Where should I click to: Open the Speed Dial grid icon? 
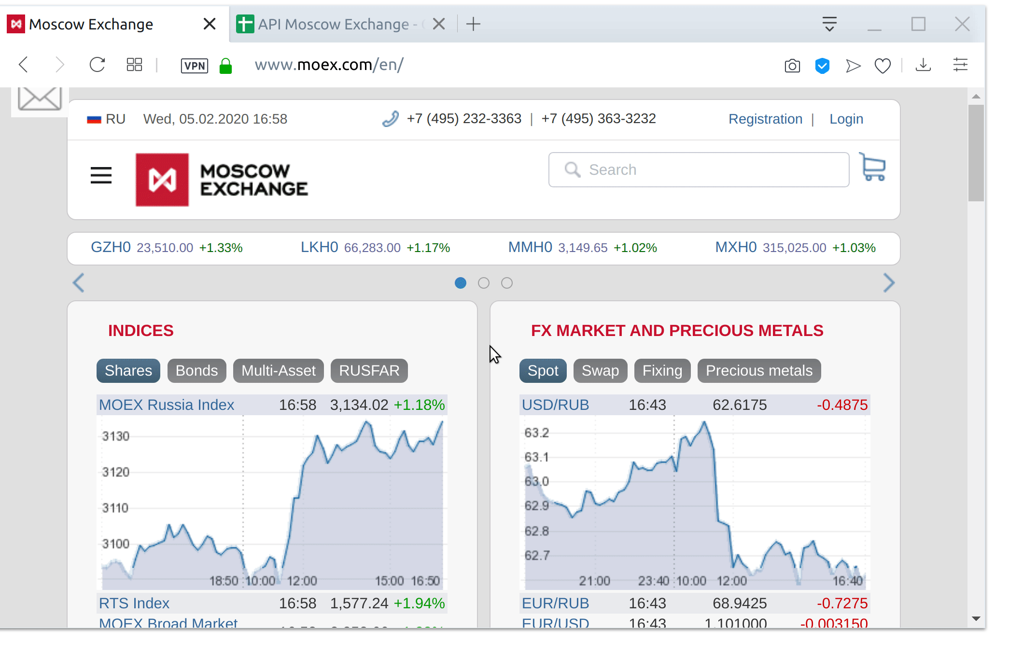pyautogui.click(x=134, y=65)
